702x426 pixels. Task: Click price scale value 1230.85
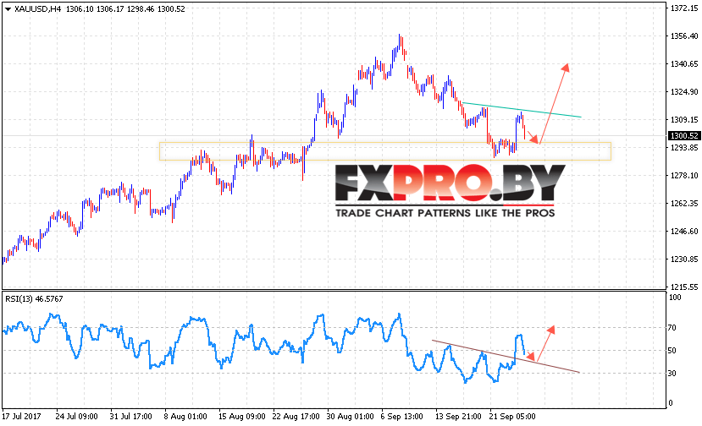click(684, 259)
